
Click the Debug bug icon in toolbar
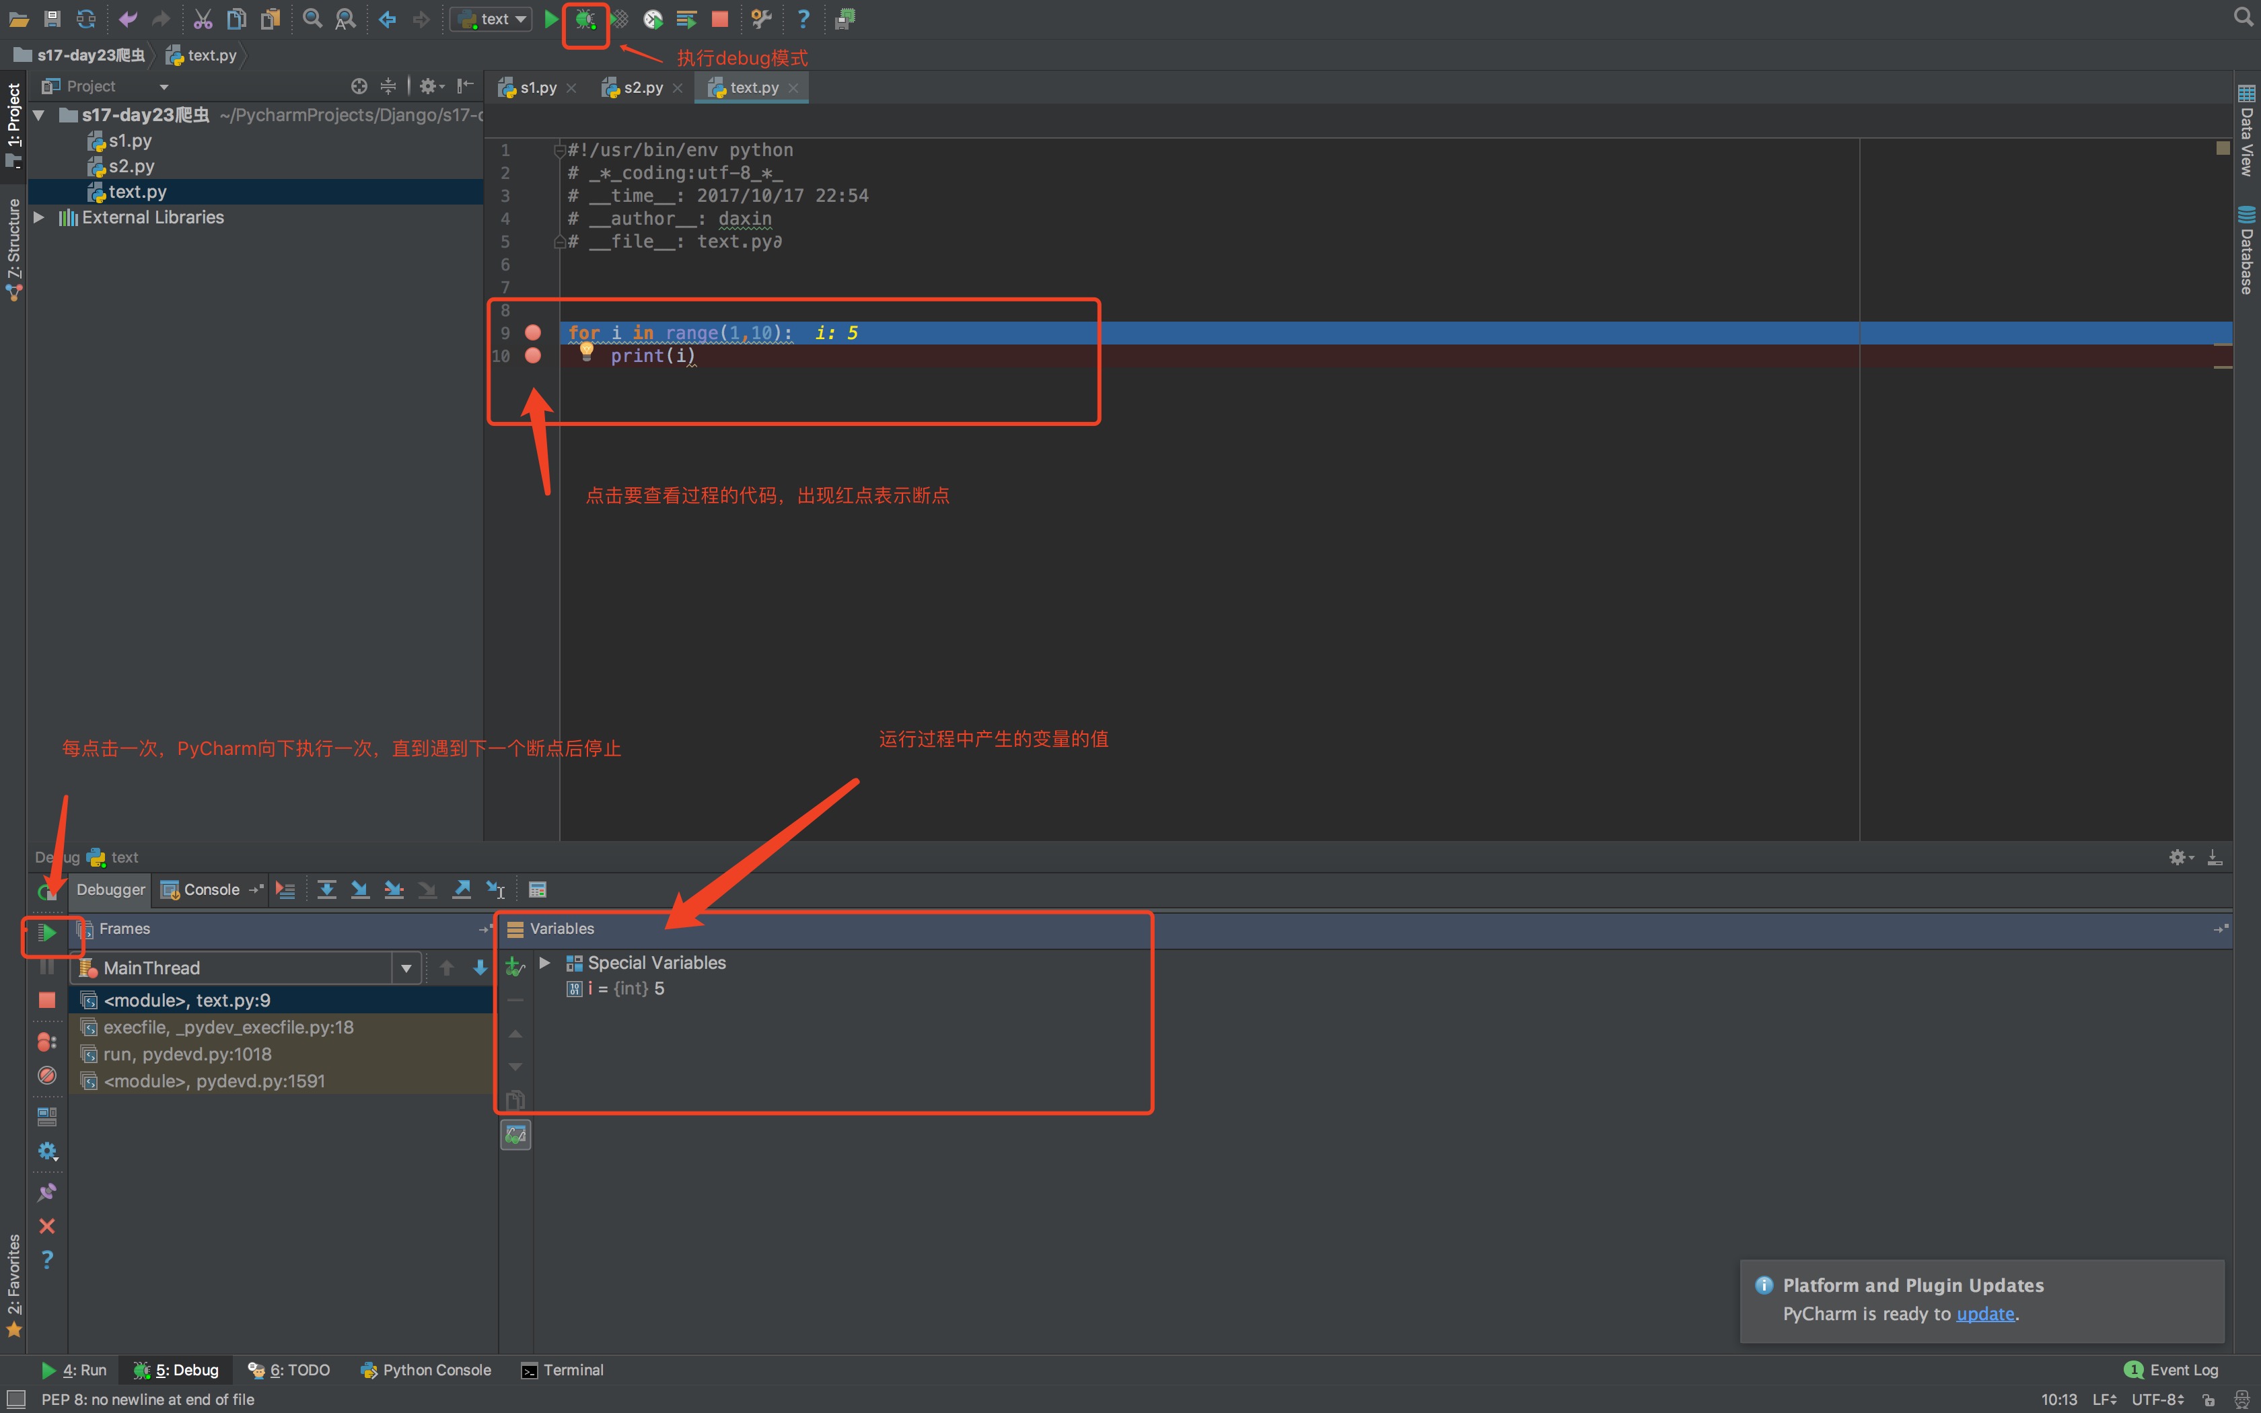pos(586,19)
